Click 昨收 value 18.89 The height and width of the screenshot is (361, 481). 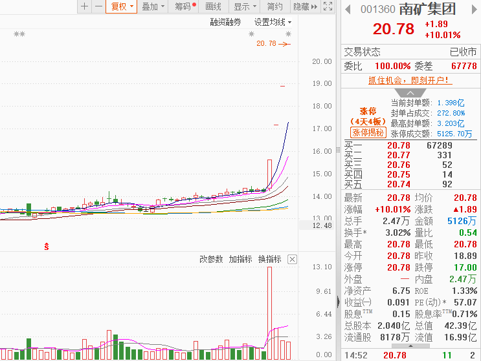pos(465,256)
